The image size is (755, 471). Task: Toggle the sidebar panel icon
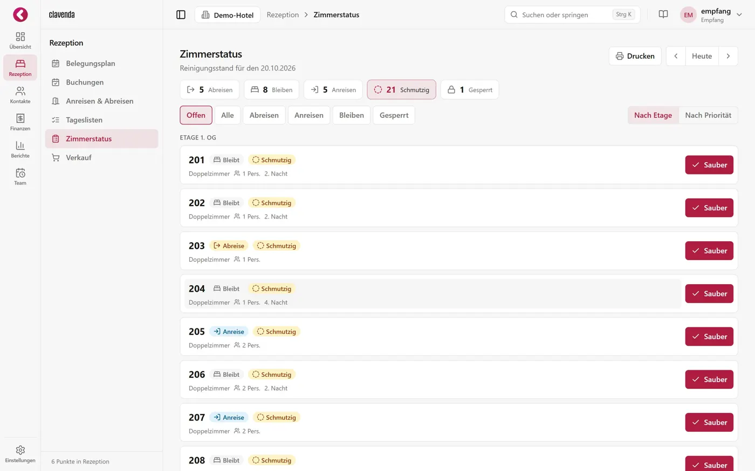click(181, 15)
